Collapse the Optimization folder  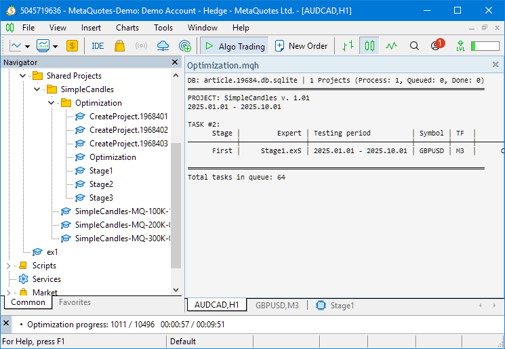click(51, 103)
